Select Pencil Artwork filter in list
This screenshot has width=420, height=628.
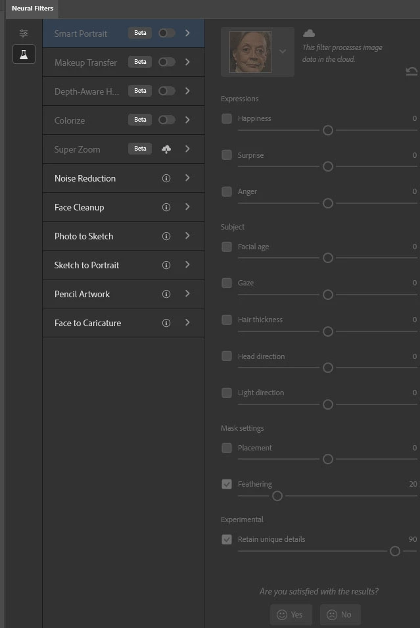(x=82, y=294)
